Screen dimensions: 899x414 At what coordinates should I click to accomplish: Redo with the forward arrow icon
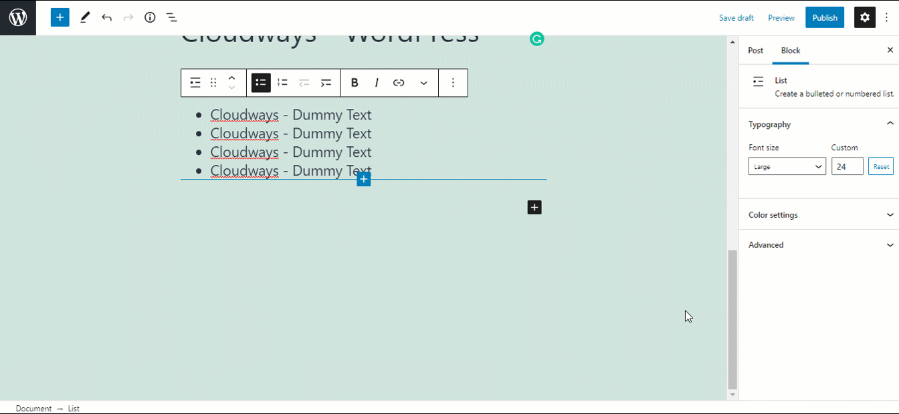[x=128, y=17]
